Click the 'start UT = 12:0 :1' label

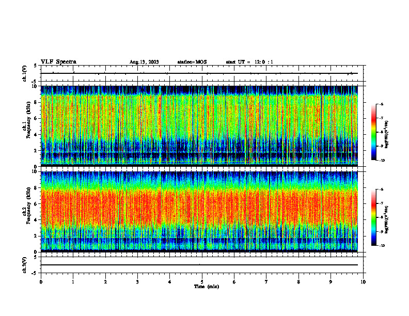pos(249,62)
